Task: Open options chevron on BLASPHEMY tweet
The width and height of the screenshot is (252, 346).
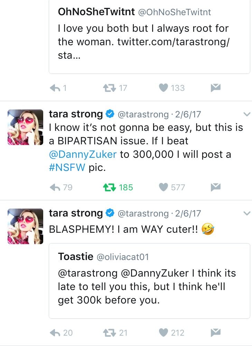Action: (247, 213)
